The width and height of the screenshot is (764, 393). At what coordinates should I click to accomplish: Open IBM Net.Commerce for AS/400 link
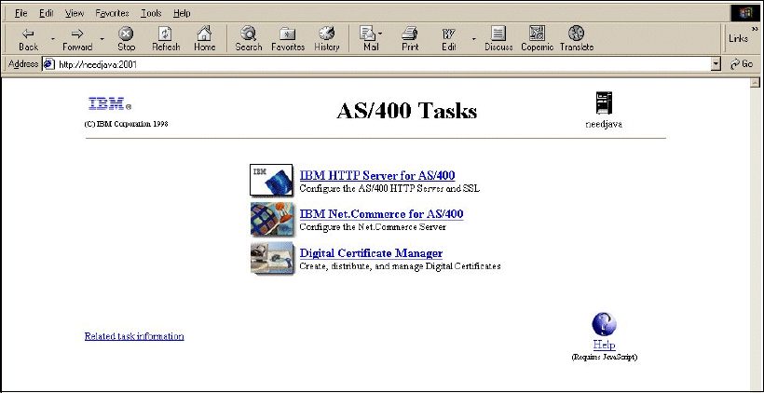(381, 214)
